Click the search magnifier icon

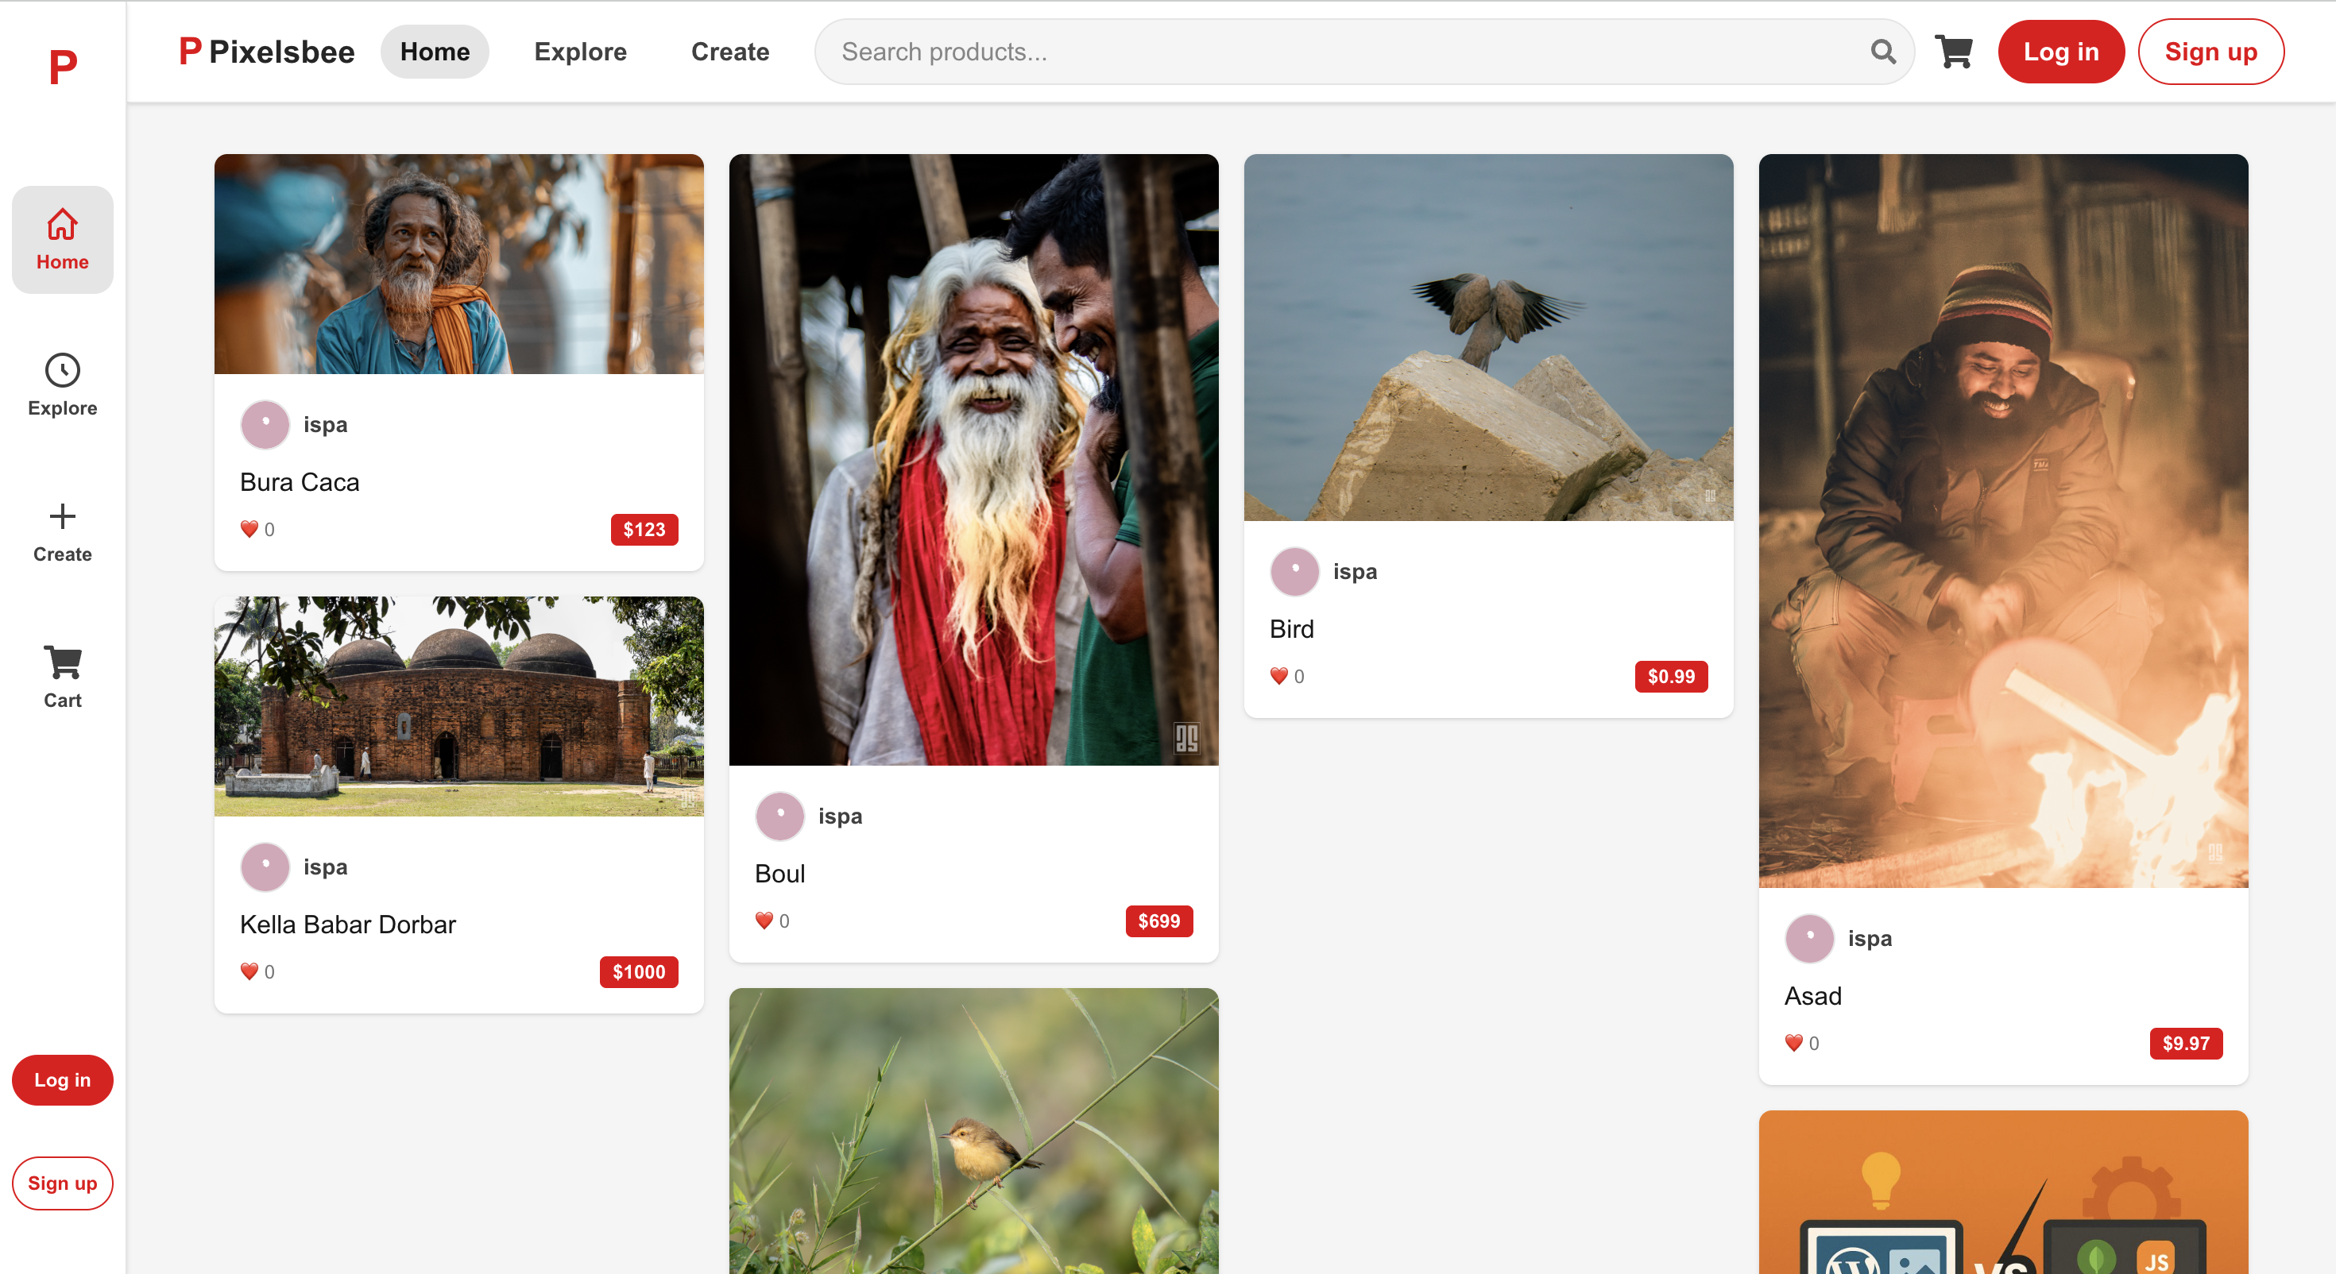click(x=1882, y=52)
